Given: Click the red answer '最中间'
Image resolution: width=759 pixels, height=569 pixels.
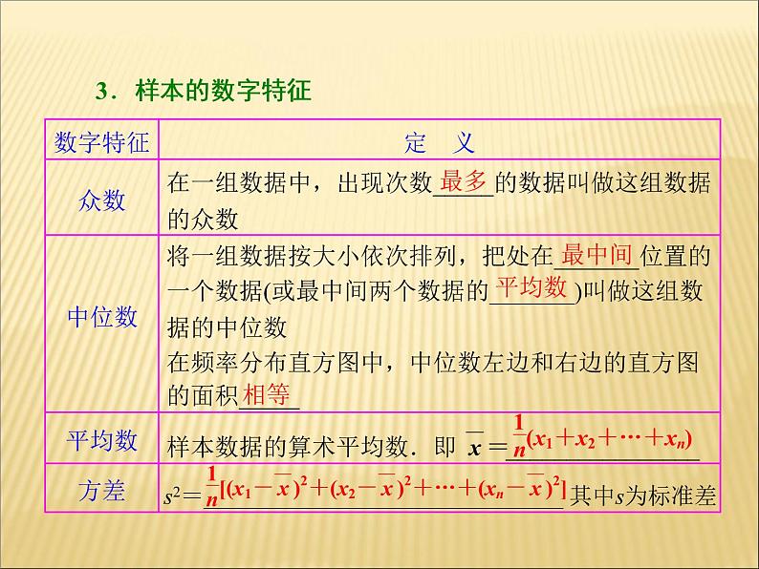Looking at the screenshot, I should click(596, 254).
